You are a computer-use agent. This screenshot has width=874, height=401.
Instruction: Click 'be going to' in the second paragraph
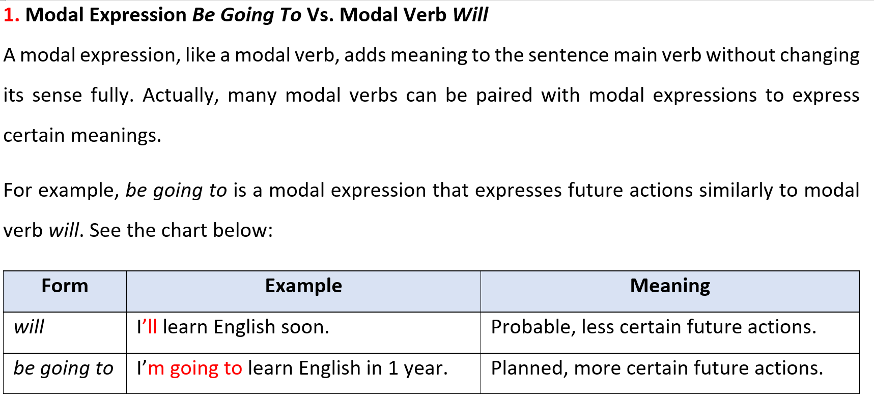pos(176,191)
